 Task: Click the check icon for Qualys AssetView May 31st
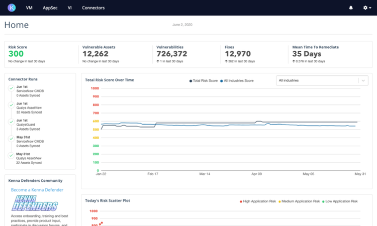pyautogui.click(x=11, y=155)
